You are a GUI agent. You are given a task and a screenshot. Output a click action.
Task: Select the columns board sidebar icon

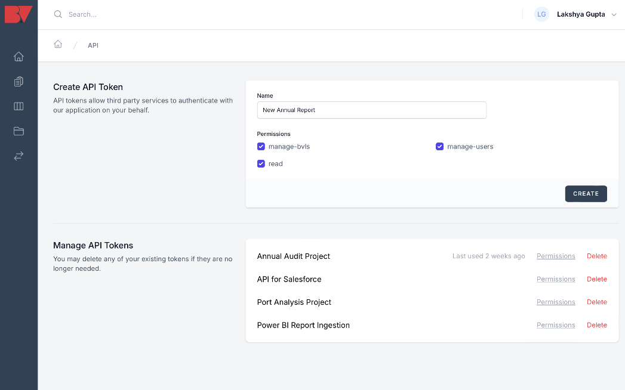tap(19, 107)
